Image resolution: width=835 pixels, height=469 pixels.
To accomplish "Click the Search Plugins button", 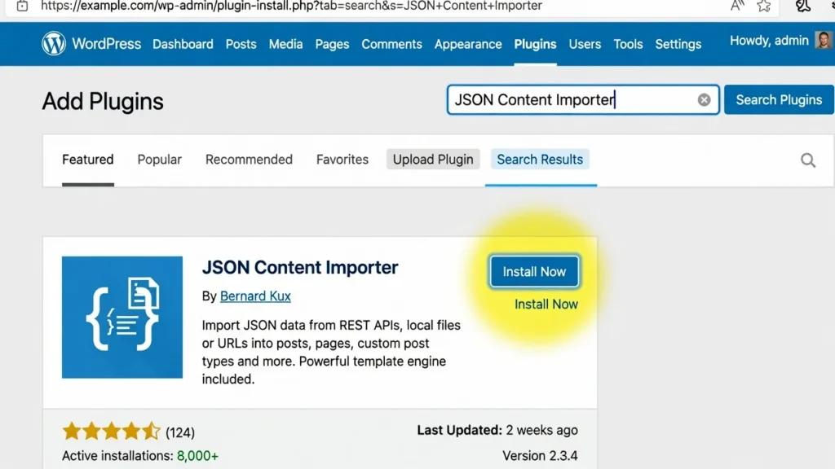I will (x=779, y=100).
